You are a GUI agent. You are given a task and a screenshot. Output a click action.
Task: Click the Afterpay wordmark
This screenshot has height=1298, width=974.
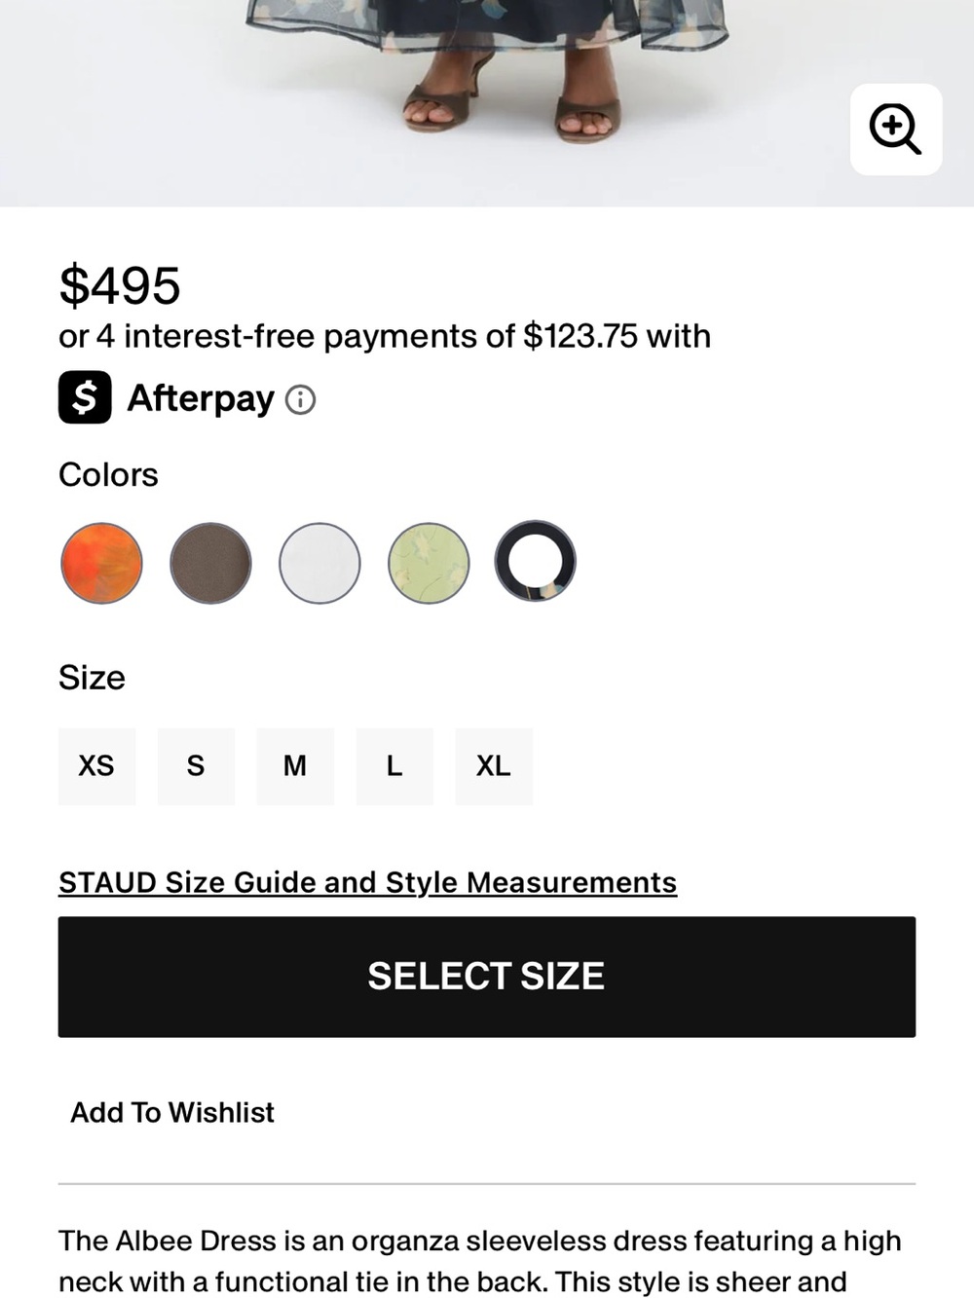[201, 398]
